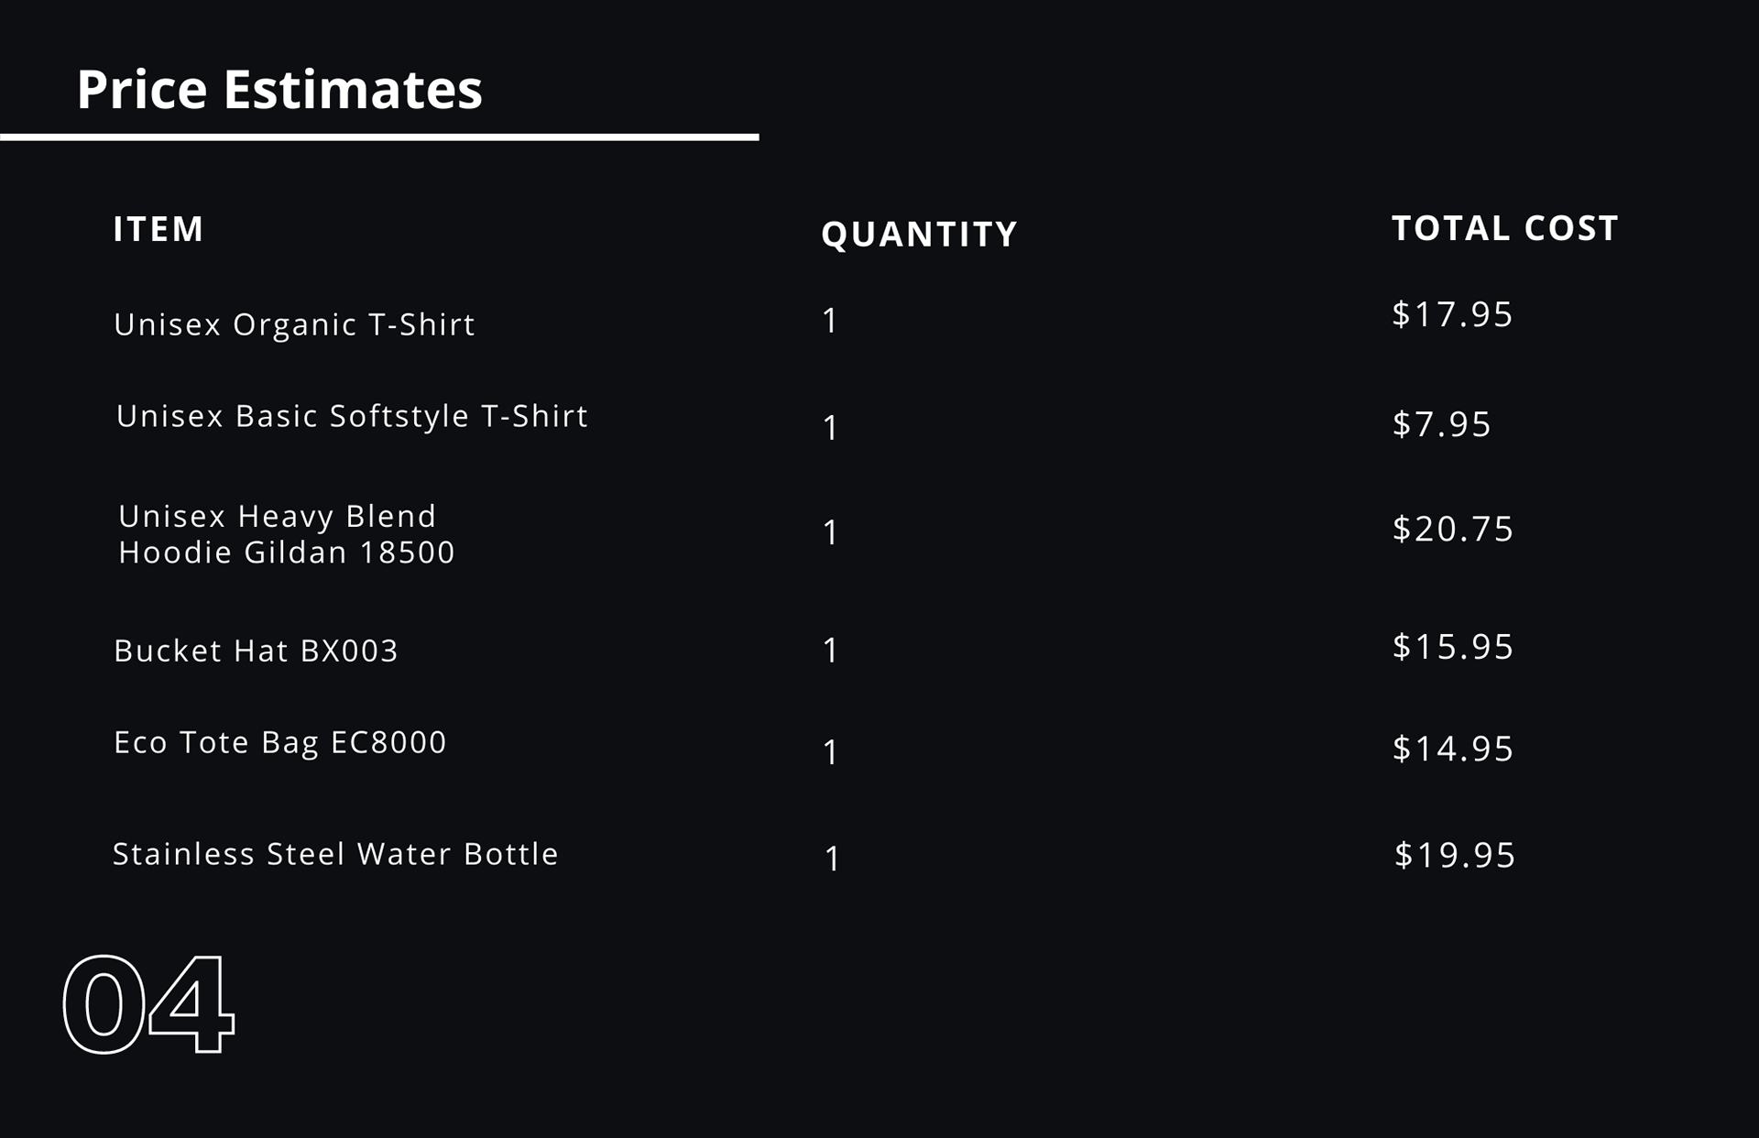Click the Bucket Hat BX003 item
1759x1138 pixels.
256,651
